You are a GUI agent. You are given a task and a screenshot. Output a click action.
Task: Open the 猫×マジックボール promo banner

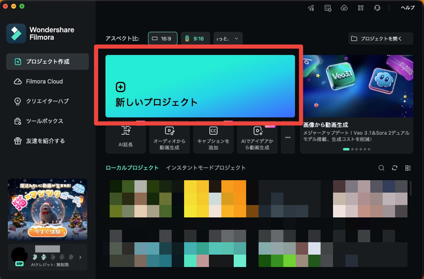coord(47,209)
